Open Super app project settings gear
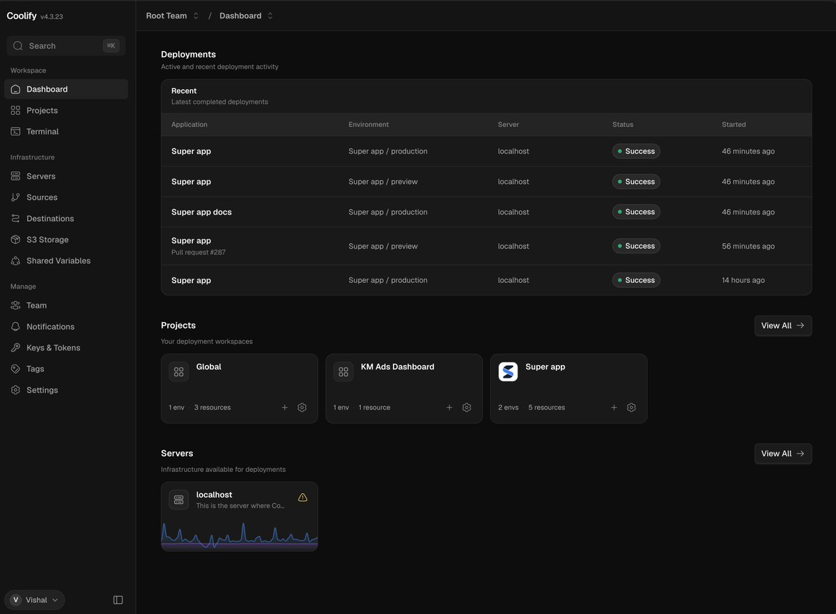Image resolution: width=836 pixels, height=614 pixels. tap(631, 408)
